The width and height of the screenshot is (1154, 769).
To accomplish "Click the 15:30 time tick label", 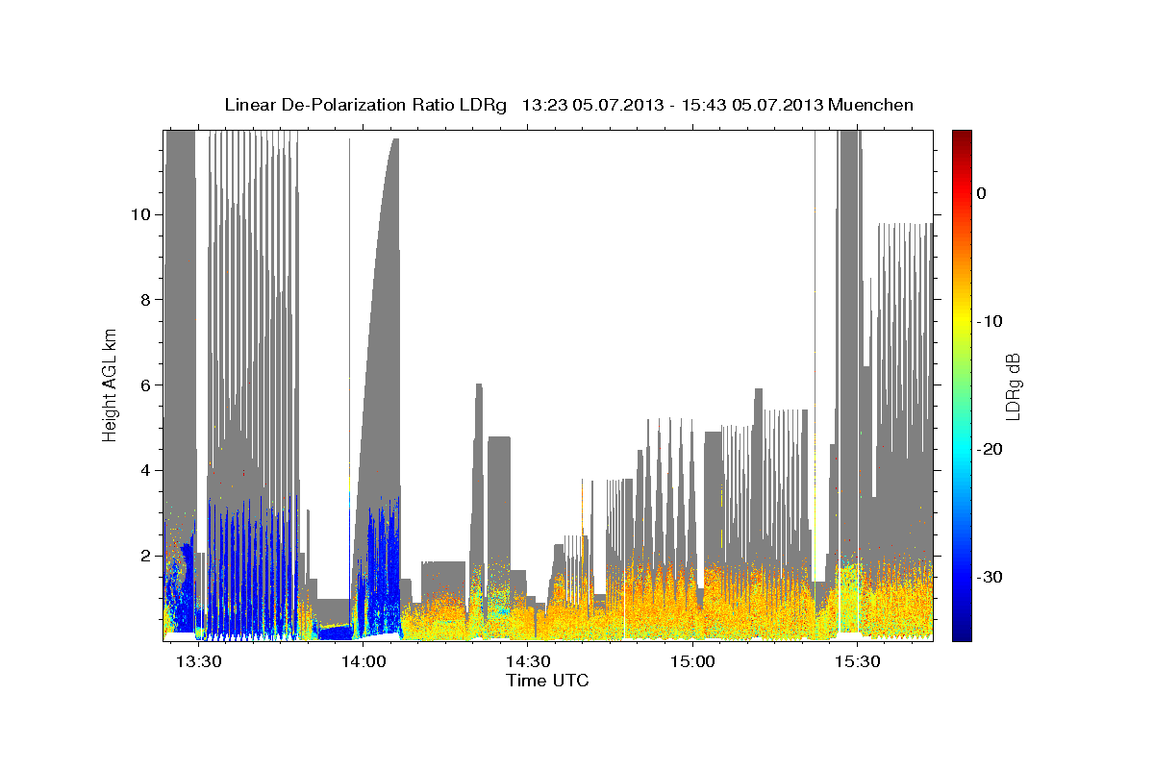I will [856, 661].
